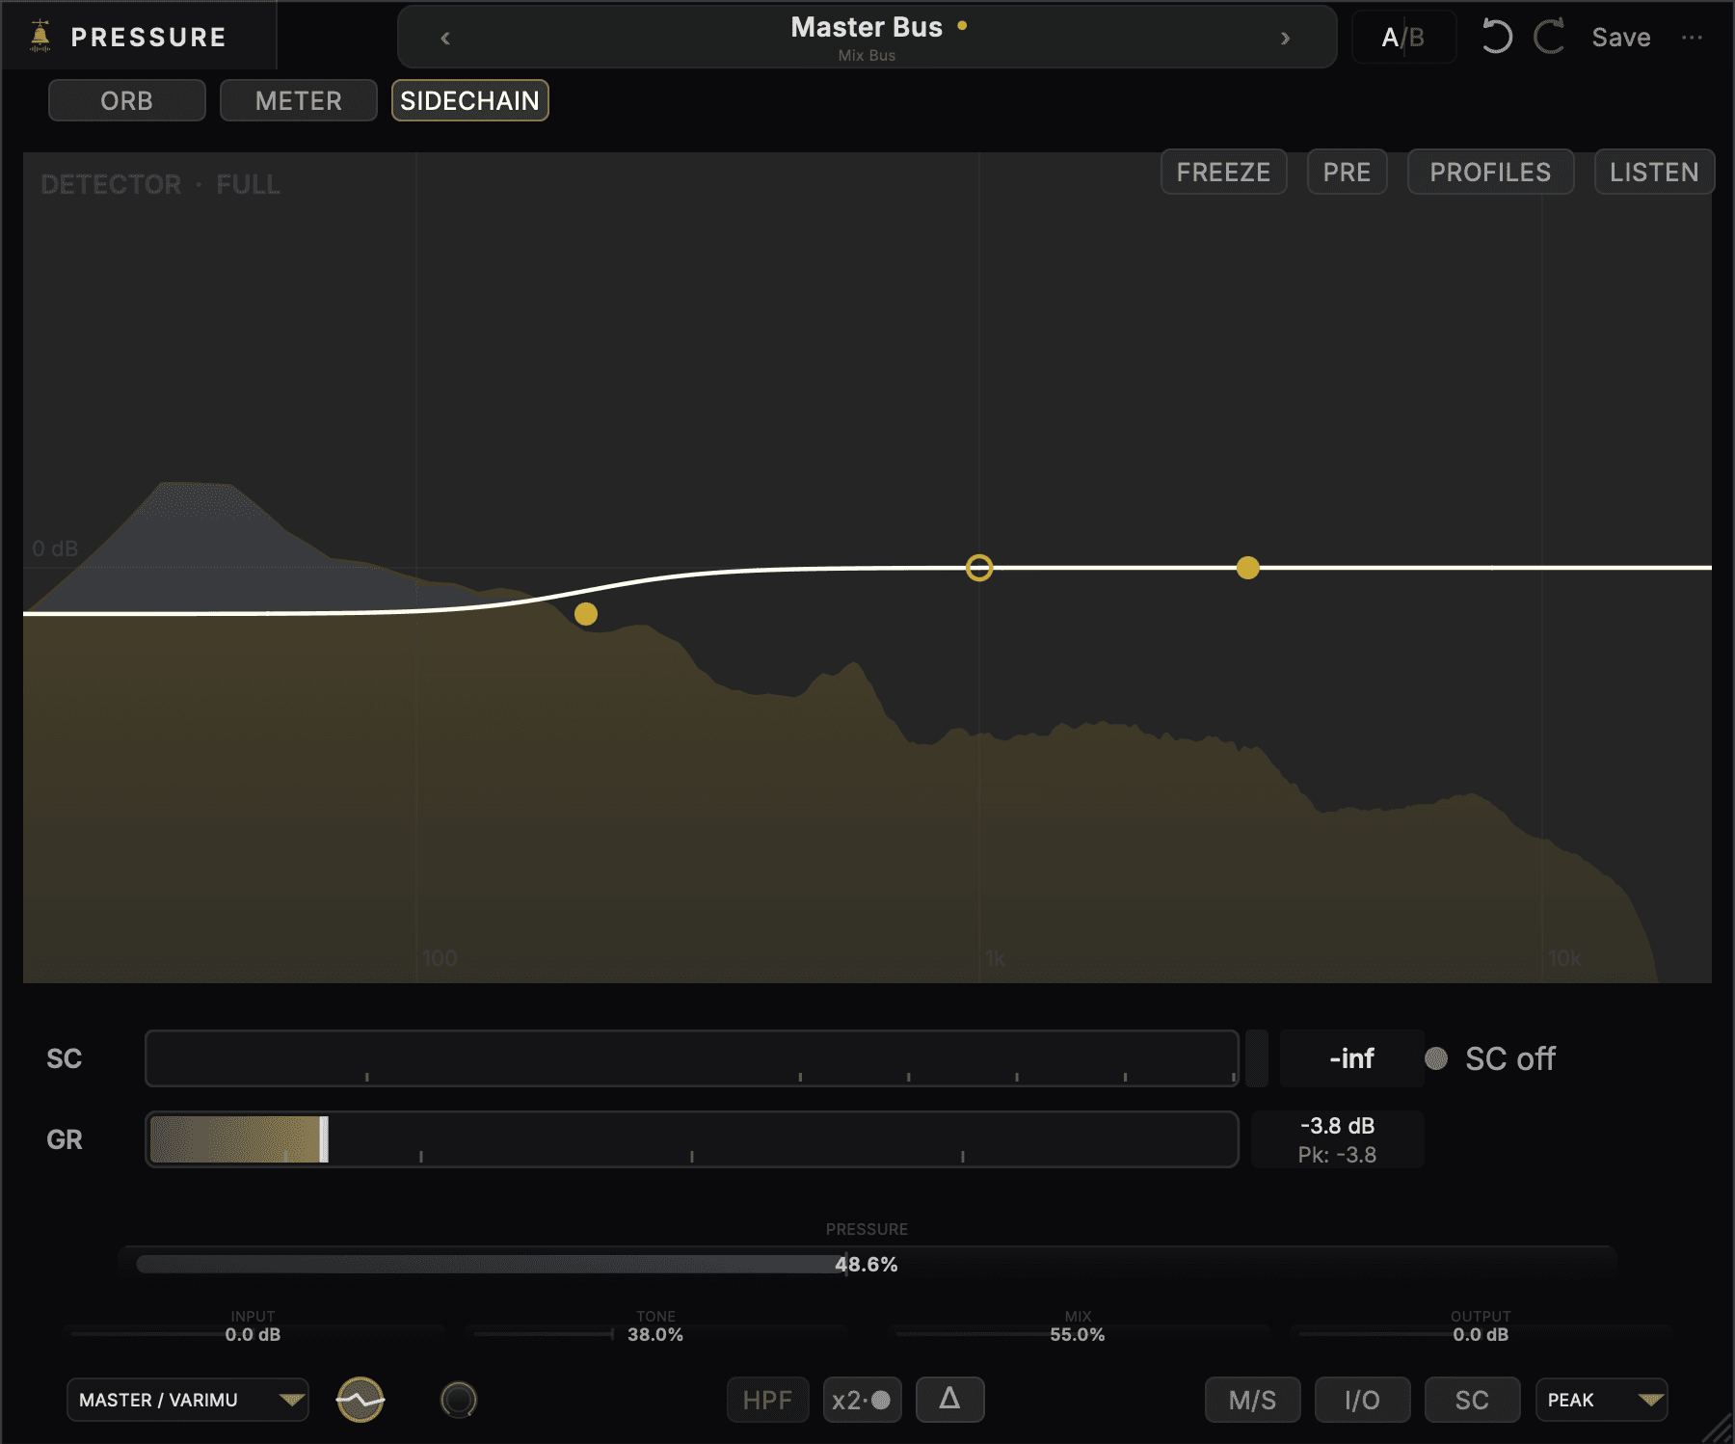
Task: Click the FREEZE button
Action: click(x=1223, y=172)
